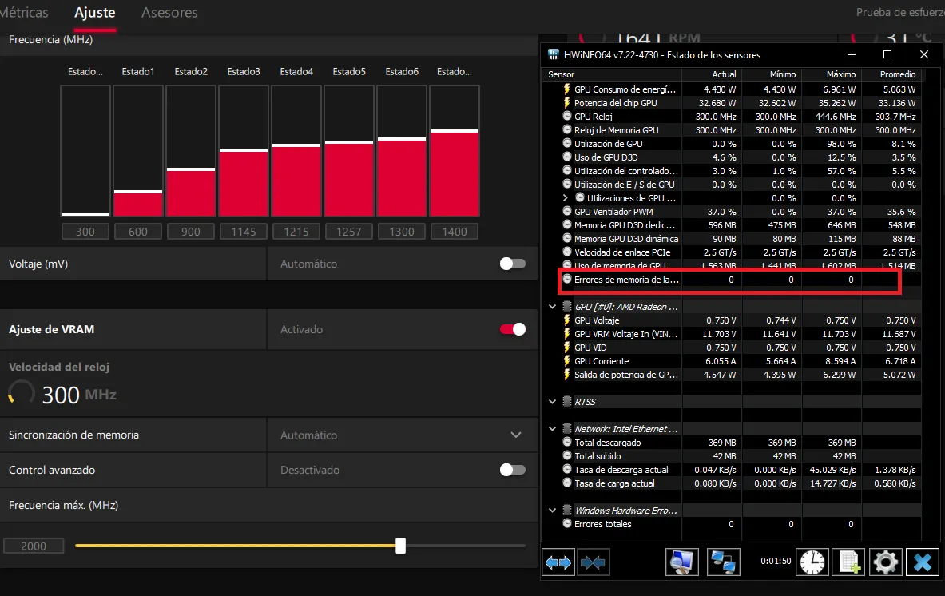The image size is (945, 596).
Task: Collapse Network: Intel Ethernet group
Action: (x=552, y=428)
